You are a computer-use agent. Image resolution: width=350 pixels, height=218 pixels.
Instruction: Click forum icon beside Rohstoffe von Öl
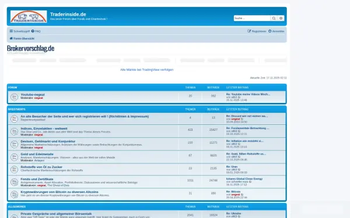point(14,170)
